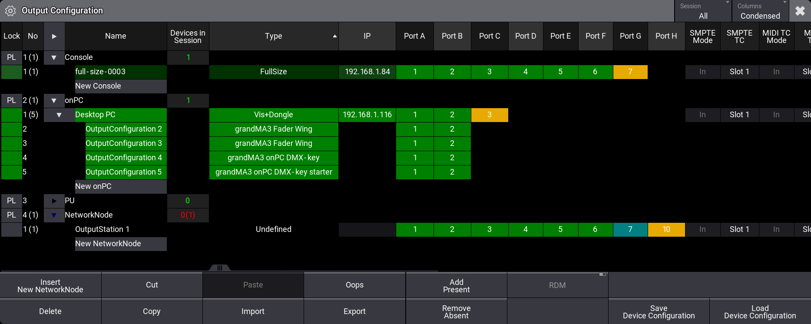The height and width of the screenshot is (324, 811).
Task: Click the RDM button
Action: point(557,285)
